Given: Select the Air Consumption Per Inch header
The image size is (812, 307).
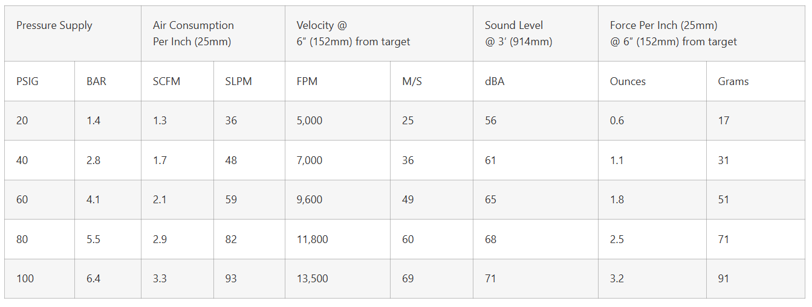Looking at the screenshot, I should click(x=193, y=34).
